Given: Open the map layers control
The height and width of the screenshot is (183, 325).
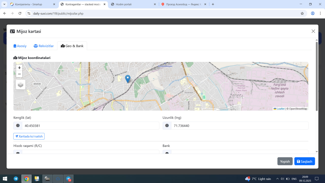Looking at the screenshot, I should coord(21,85).
